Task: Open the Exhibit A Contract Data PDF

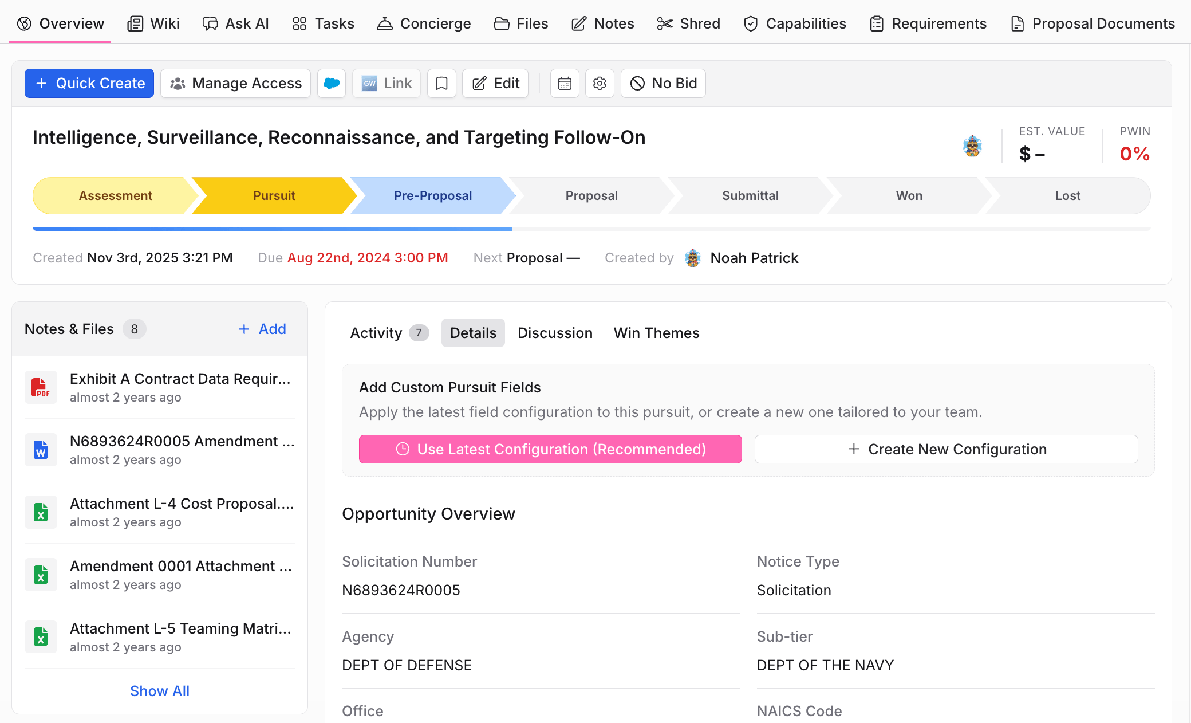Action: coord(180,379)
